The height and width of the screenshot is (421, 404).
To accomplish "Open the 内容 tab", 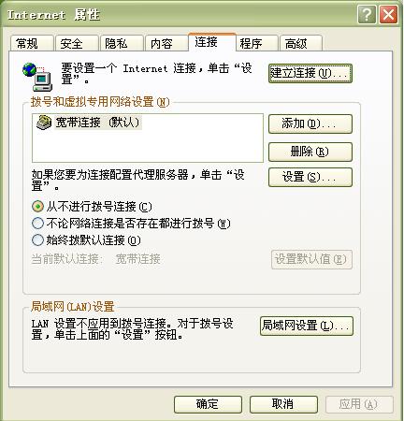I will click(166, 43).
